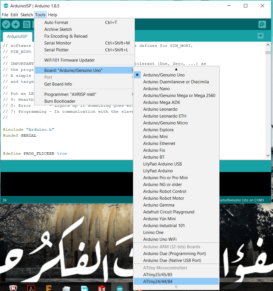Click editor scrollbar down arrow
The image size is (273, 291).
click(x=268, y=155)
